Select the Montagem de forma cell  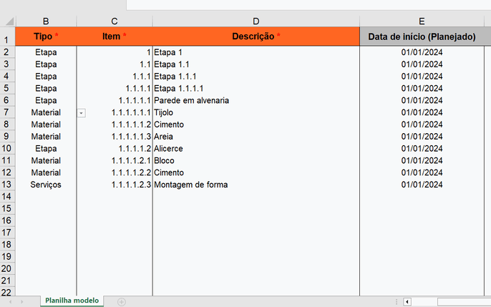click(256, 185)
